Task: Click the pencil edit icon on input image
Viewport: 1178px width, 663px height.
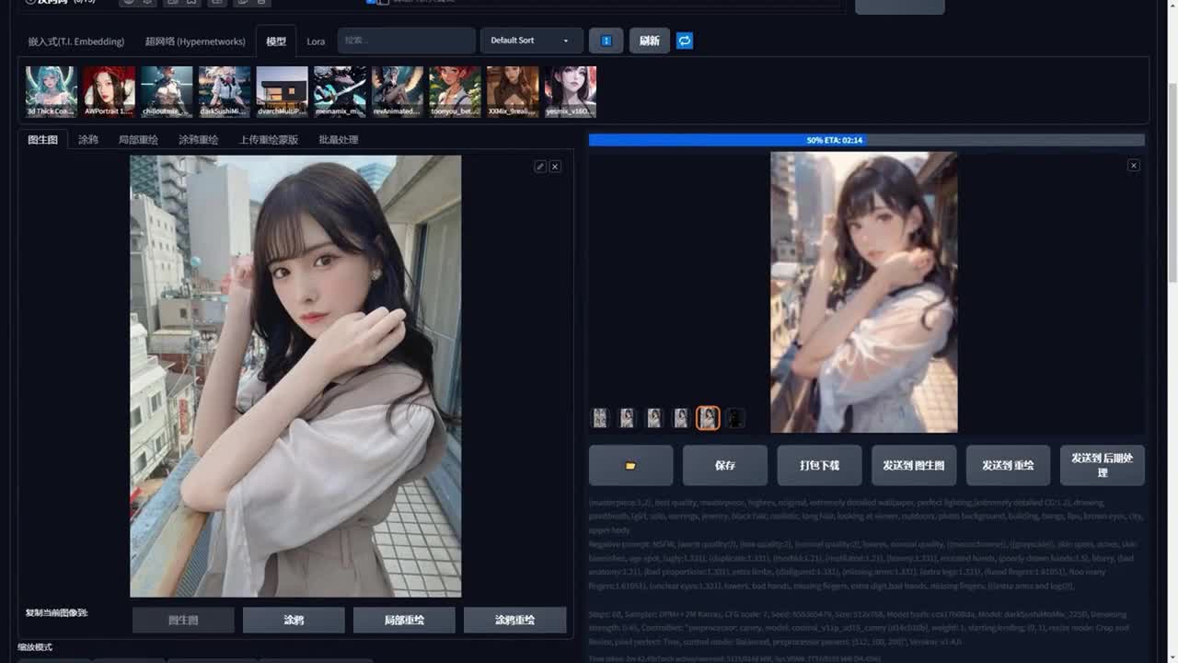Action: [540, 167]
